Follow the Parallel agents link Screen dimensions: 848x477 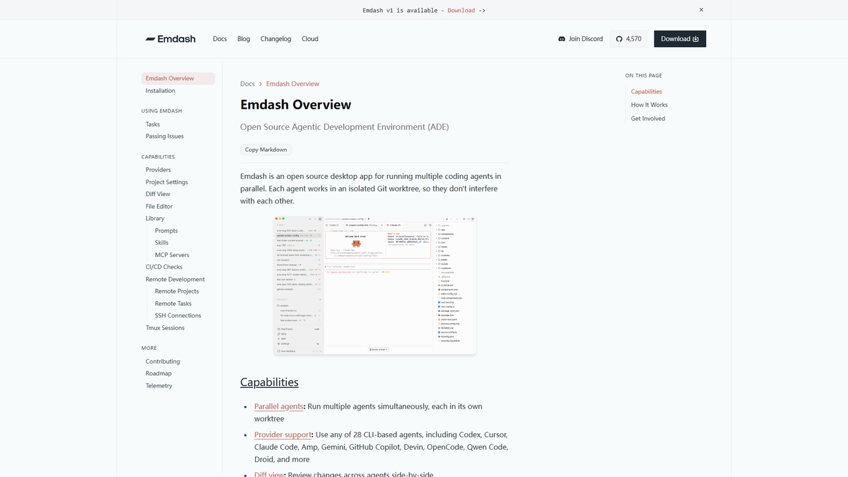pyautogui.click(x=279, y=407)
